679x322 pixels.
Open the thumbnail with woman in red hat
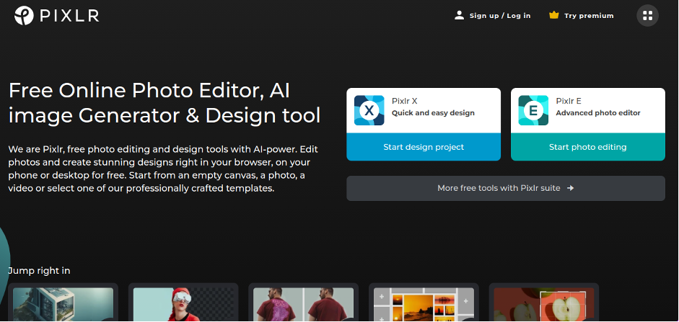coord(183,304)
